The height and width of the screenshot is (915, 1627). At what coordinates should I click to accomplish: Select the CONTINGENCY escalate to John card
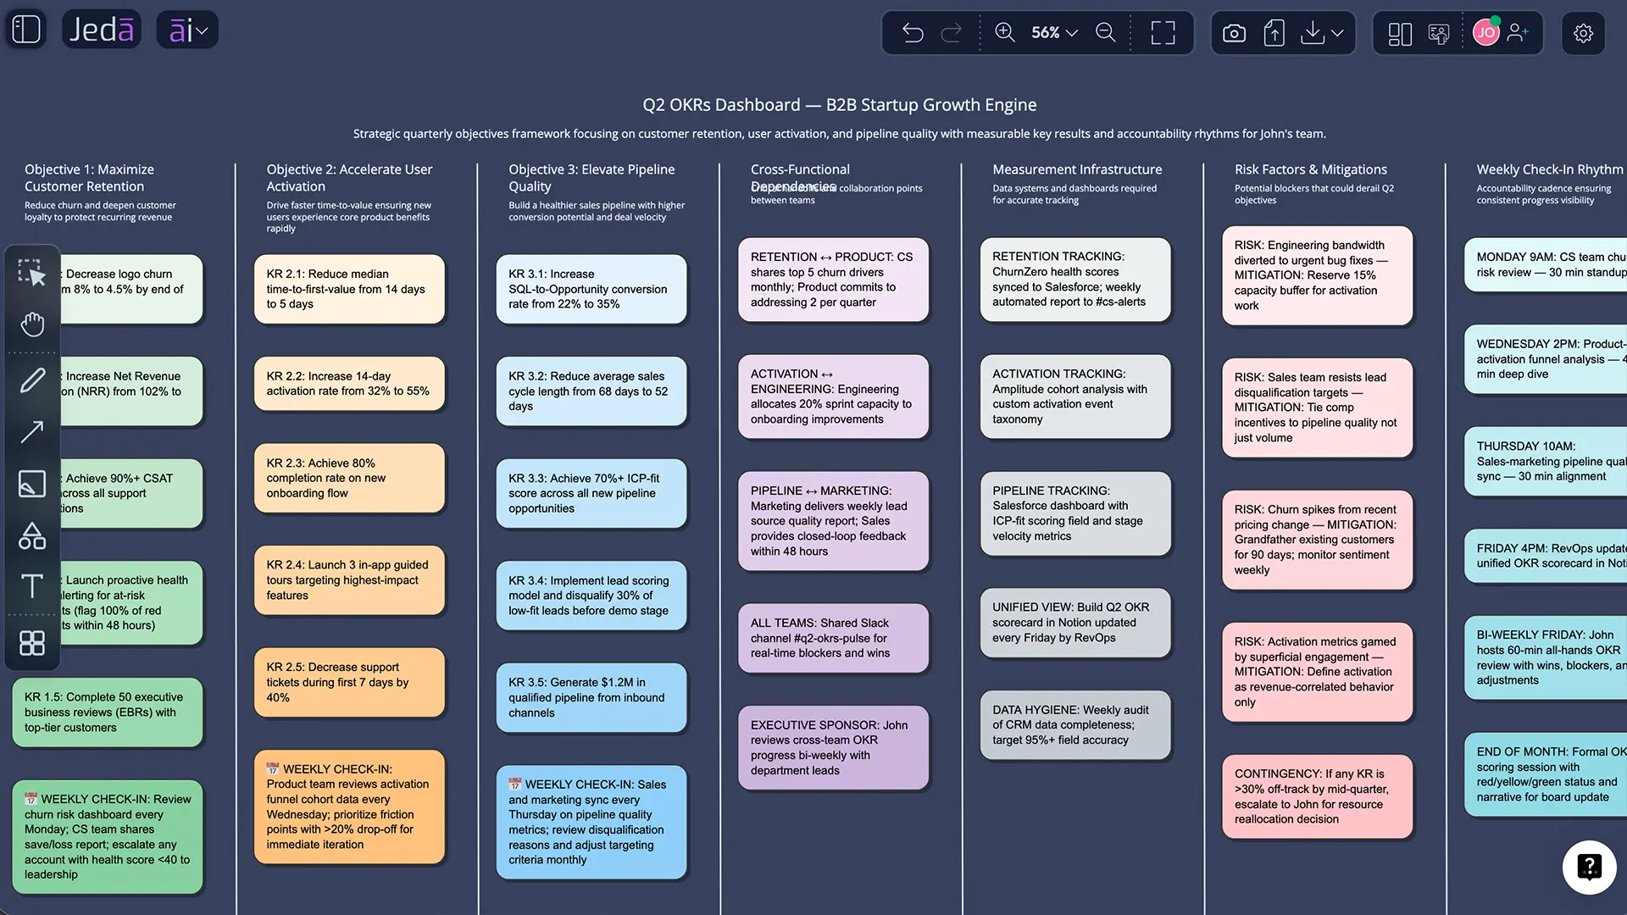click(x=1318, y=796)
